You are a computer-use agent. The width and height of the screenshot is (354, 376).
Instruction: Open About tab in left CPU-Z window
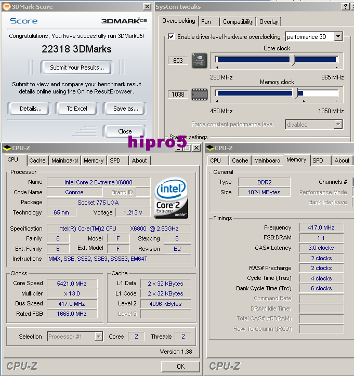pyautogui.click(x=139, y=160)
